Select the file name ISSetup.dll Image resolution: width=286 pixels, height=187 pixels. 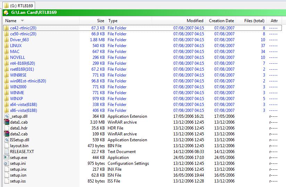point(19,140)
